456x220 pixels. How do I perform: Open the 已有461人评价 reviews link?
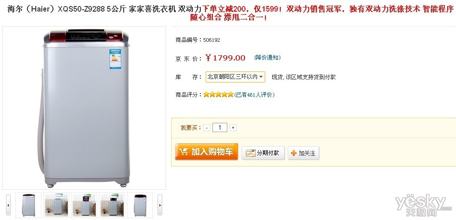pos(255,94)
